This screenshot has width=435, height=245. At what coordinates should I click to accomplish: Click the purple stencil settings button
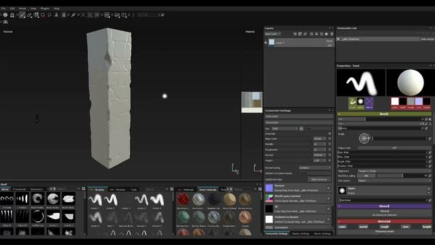tap(369, 103)
